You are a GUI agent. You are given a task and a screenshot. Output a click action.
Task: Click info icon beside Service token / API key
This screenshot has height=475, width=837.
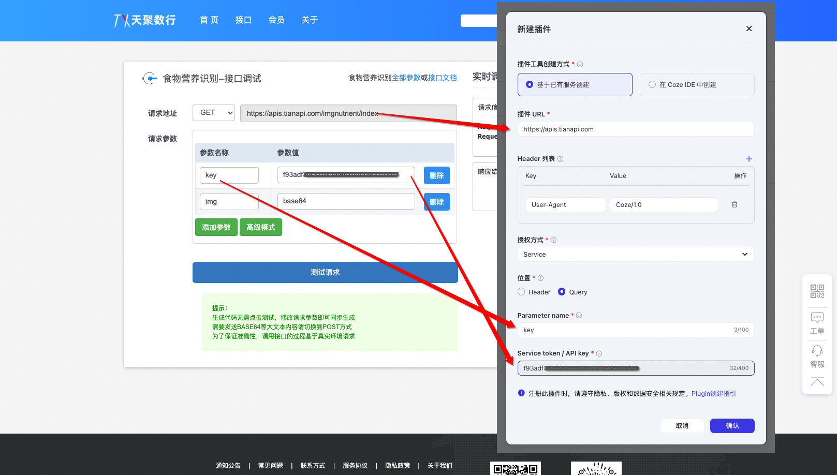pos(599,353)
